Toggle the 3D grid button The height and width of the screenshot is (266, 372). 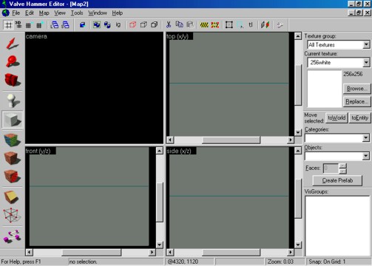(18, 25)
